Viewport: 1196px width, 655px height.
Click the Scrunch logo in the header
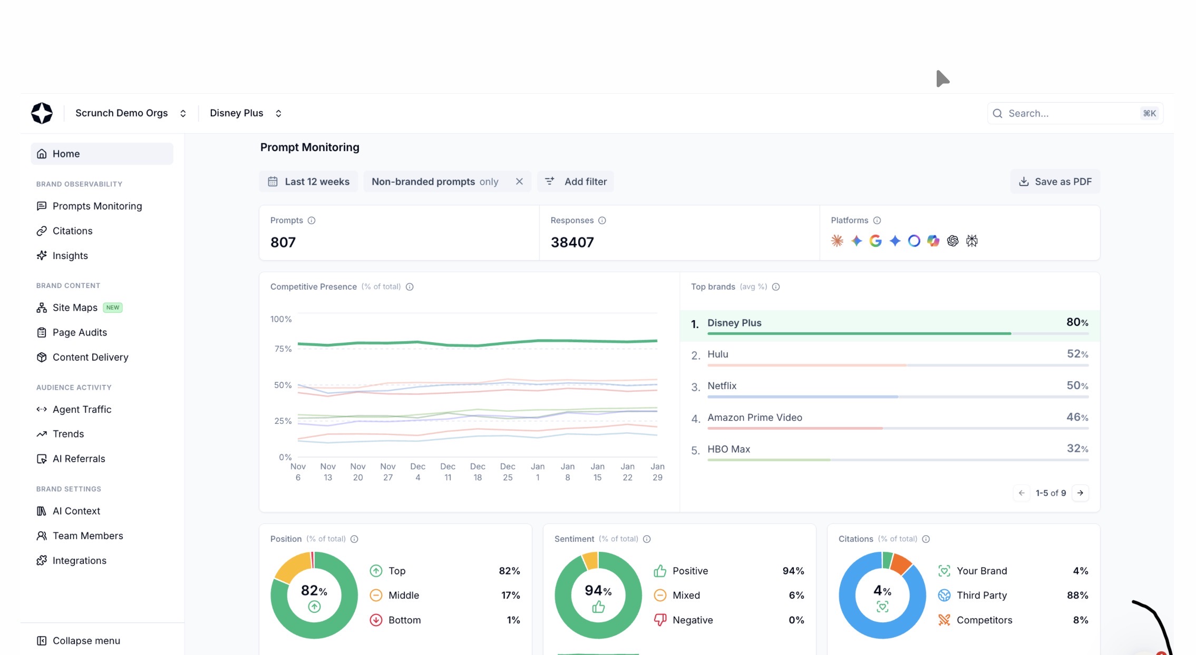click(x=42, y=113)
